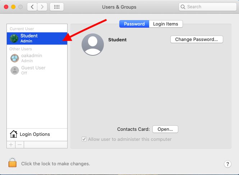Select the Student admin user
Viewport: 239px width, 175px height.
tap(37, 38)
